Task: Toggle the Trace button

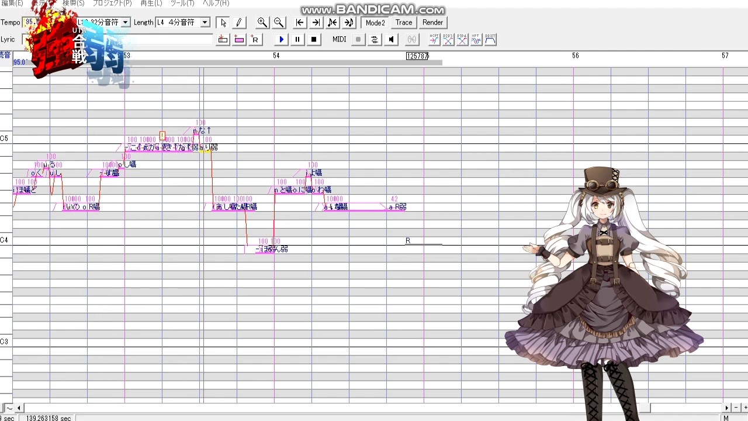Action: [x=404, y=22]
